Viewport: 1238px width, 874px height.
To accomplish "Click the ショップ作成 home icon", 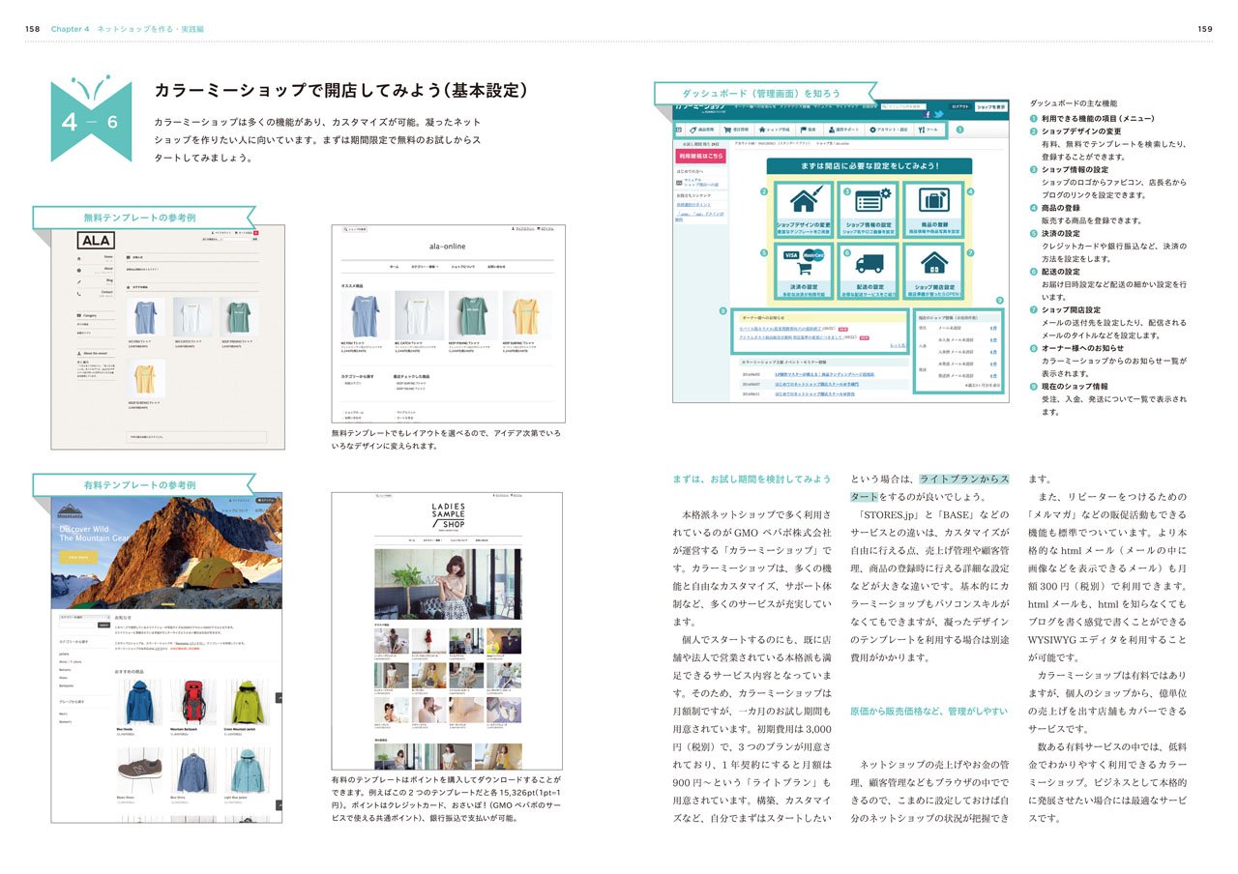I will (x=762, y=129).
